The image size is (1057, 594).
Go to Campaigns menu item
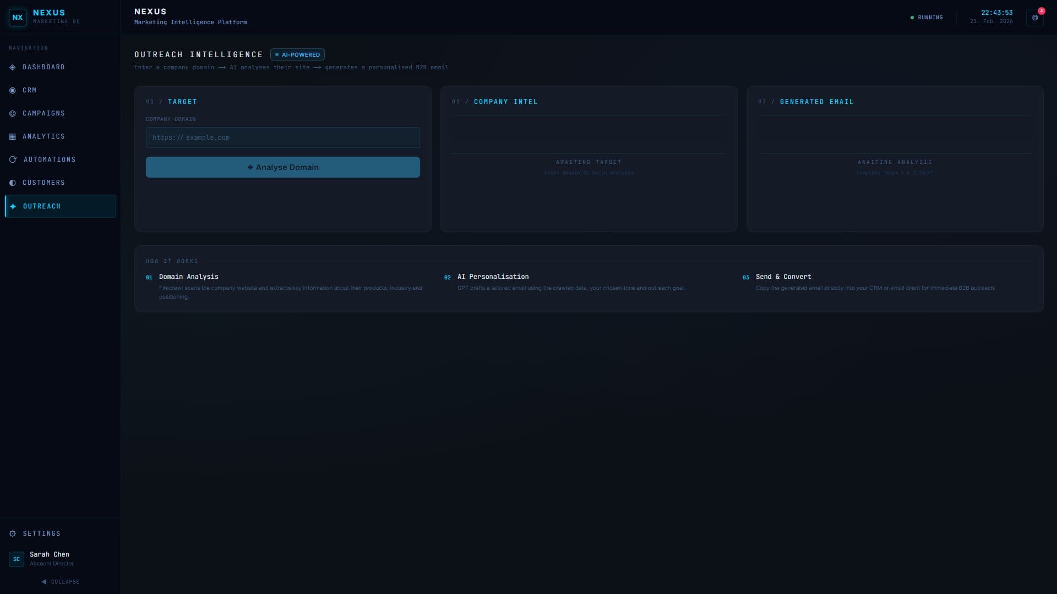(x=43, y=113)
